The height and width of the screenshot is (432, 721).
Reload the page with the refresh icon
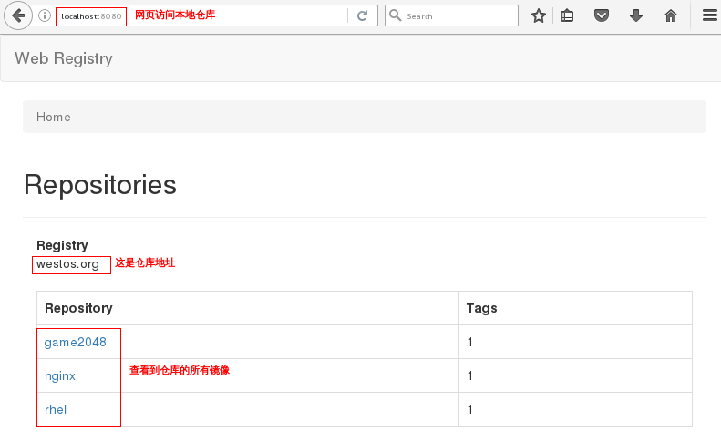click(x=363, y=16)
